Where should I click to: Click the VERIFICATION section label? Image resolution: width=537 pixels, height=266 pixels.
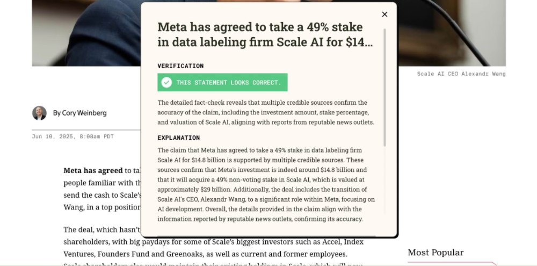(x=180, y=66)
